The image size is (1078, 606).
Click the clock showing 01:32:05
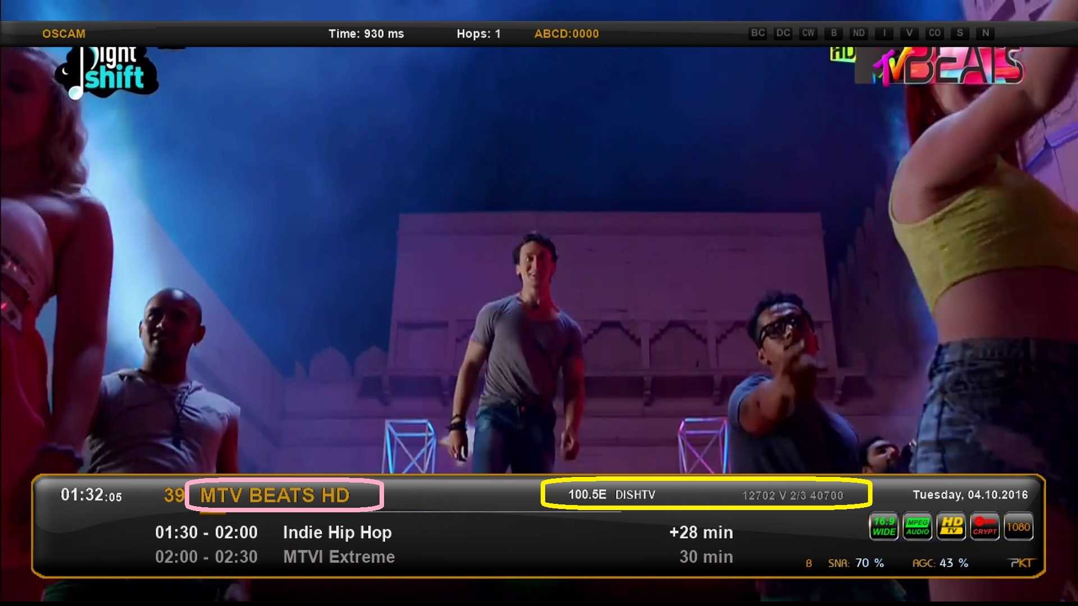tap(91, 495)
